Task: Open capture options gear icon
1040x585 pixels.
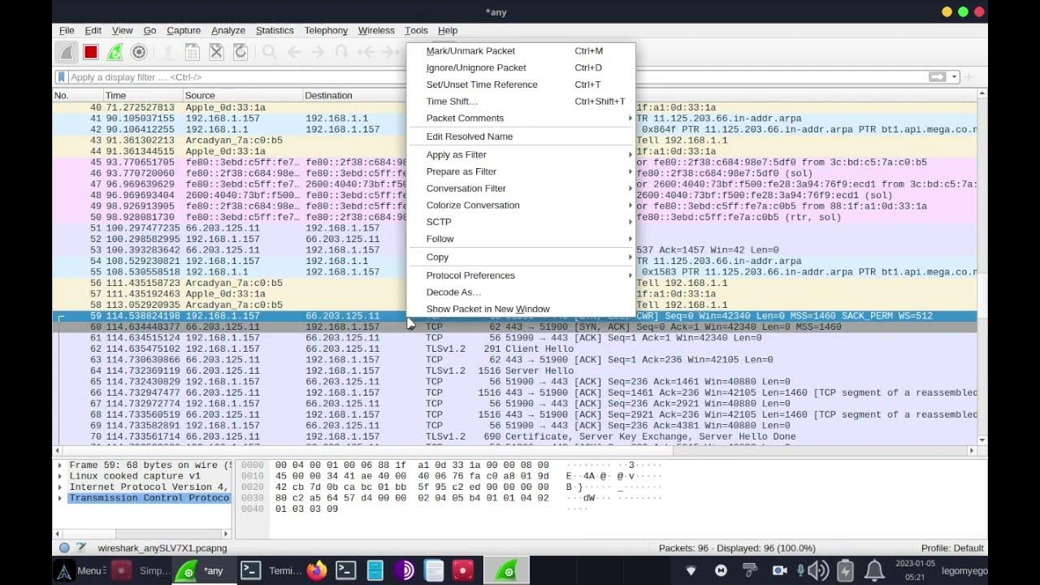Action: coord(139,52)
